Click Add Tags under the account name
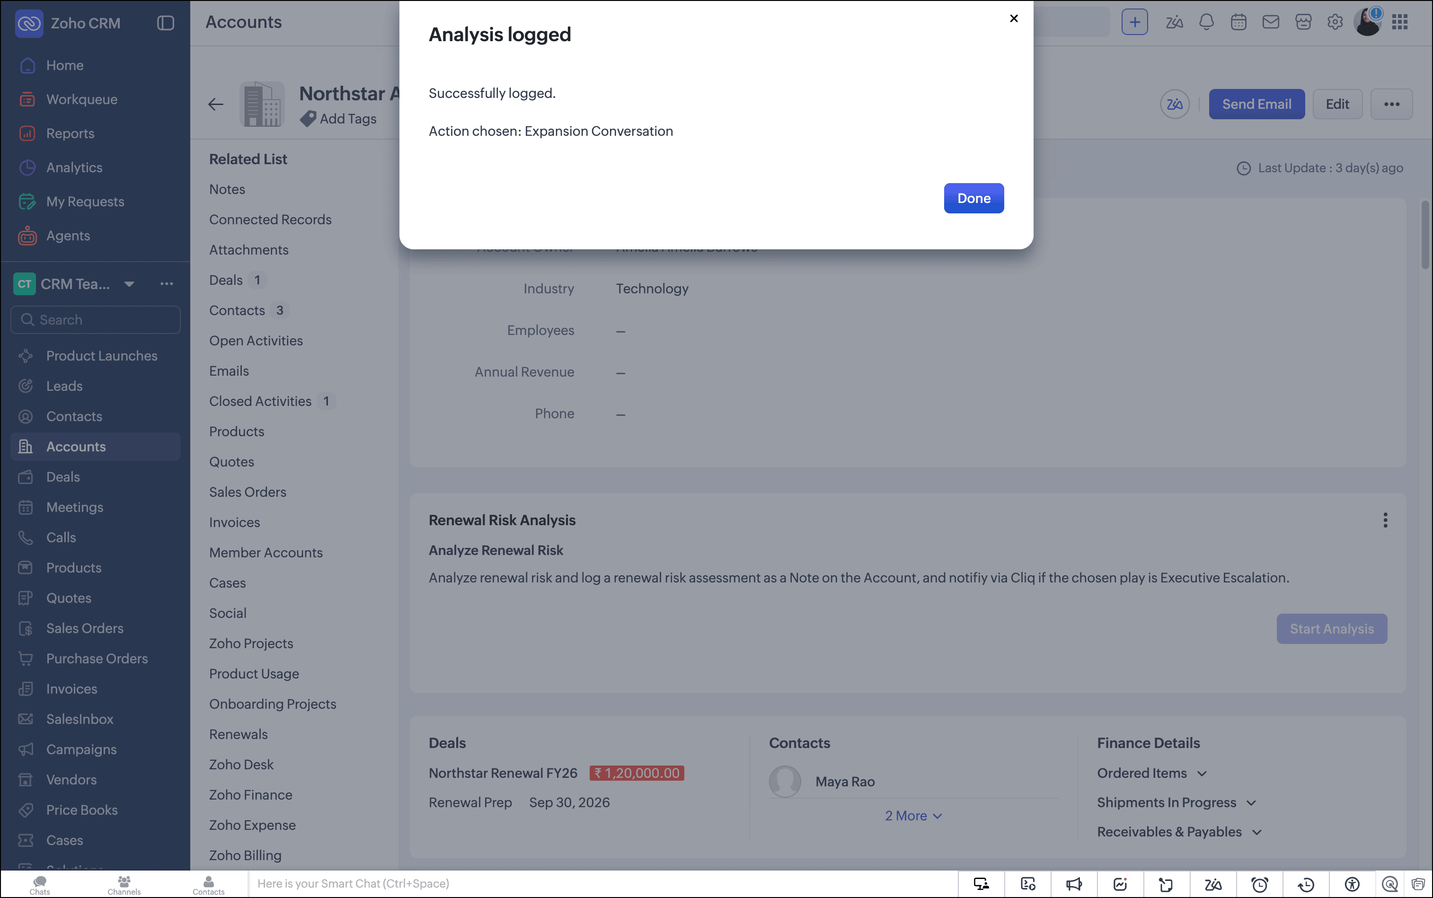 (x=347, y=119)
